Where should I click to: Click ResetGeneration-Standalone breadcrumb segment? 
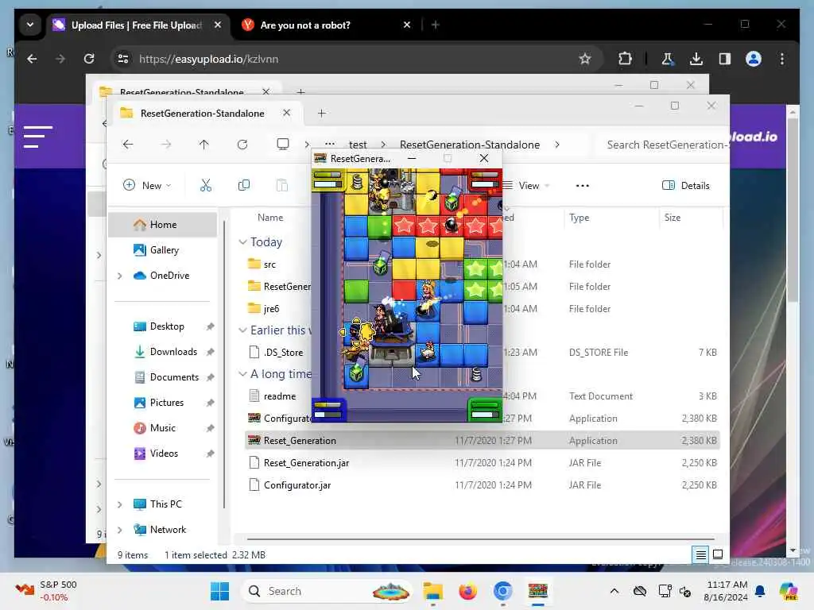(x=470, y=145)
